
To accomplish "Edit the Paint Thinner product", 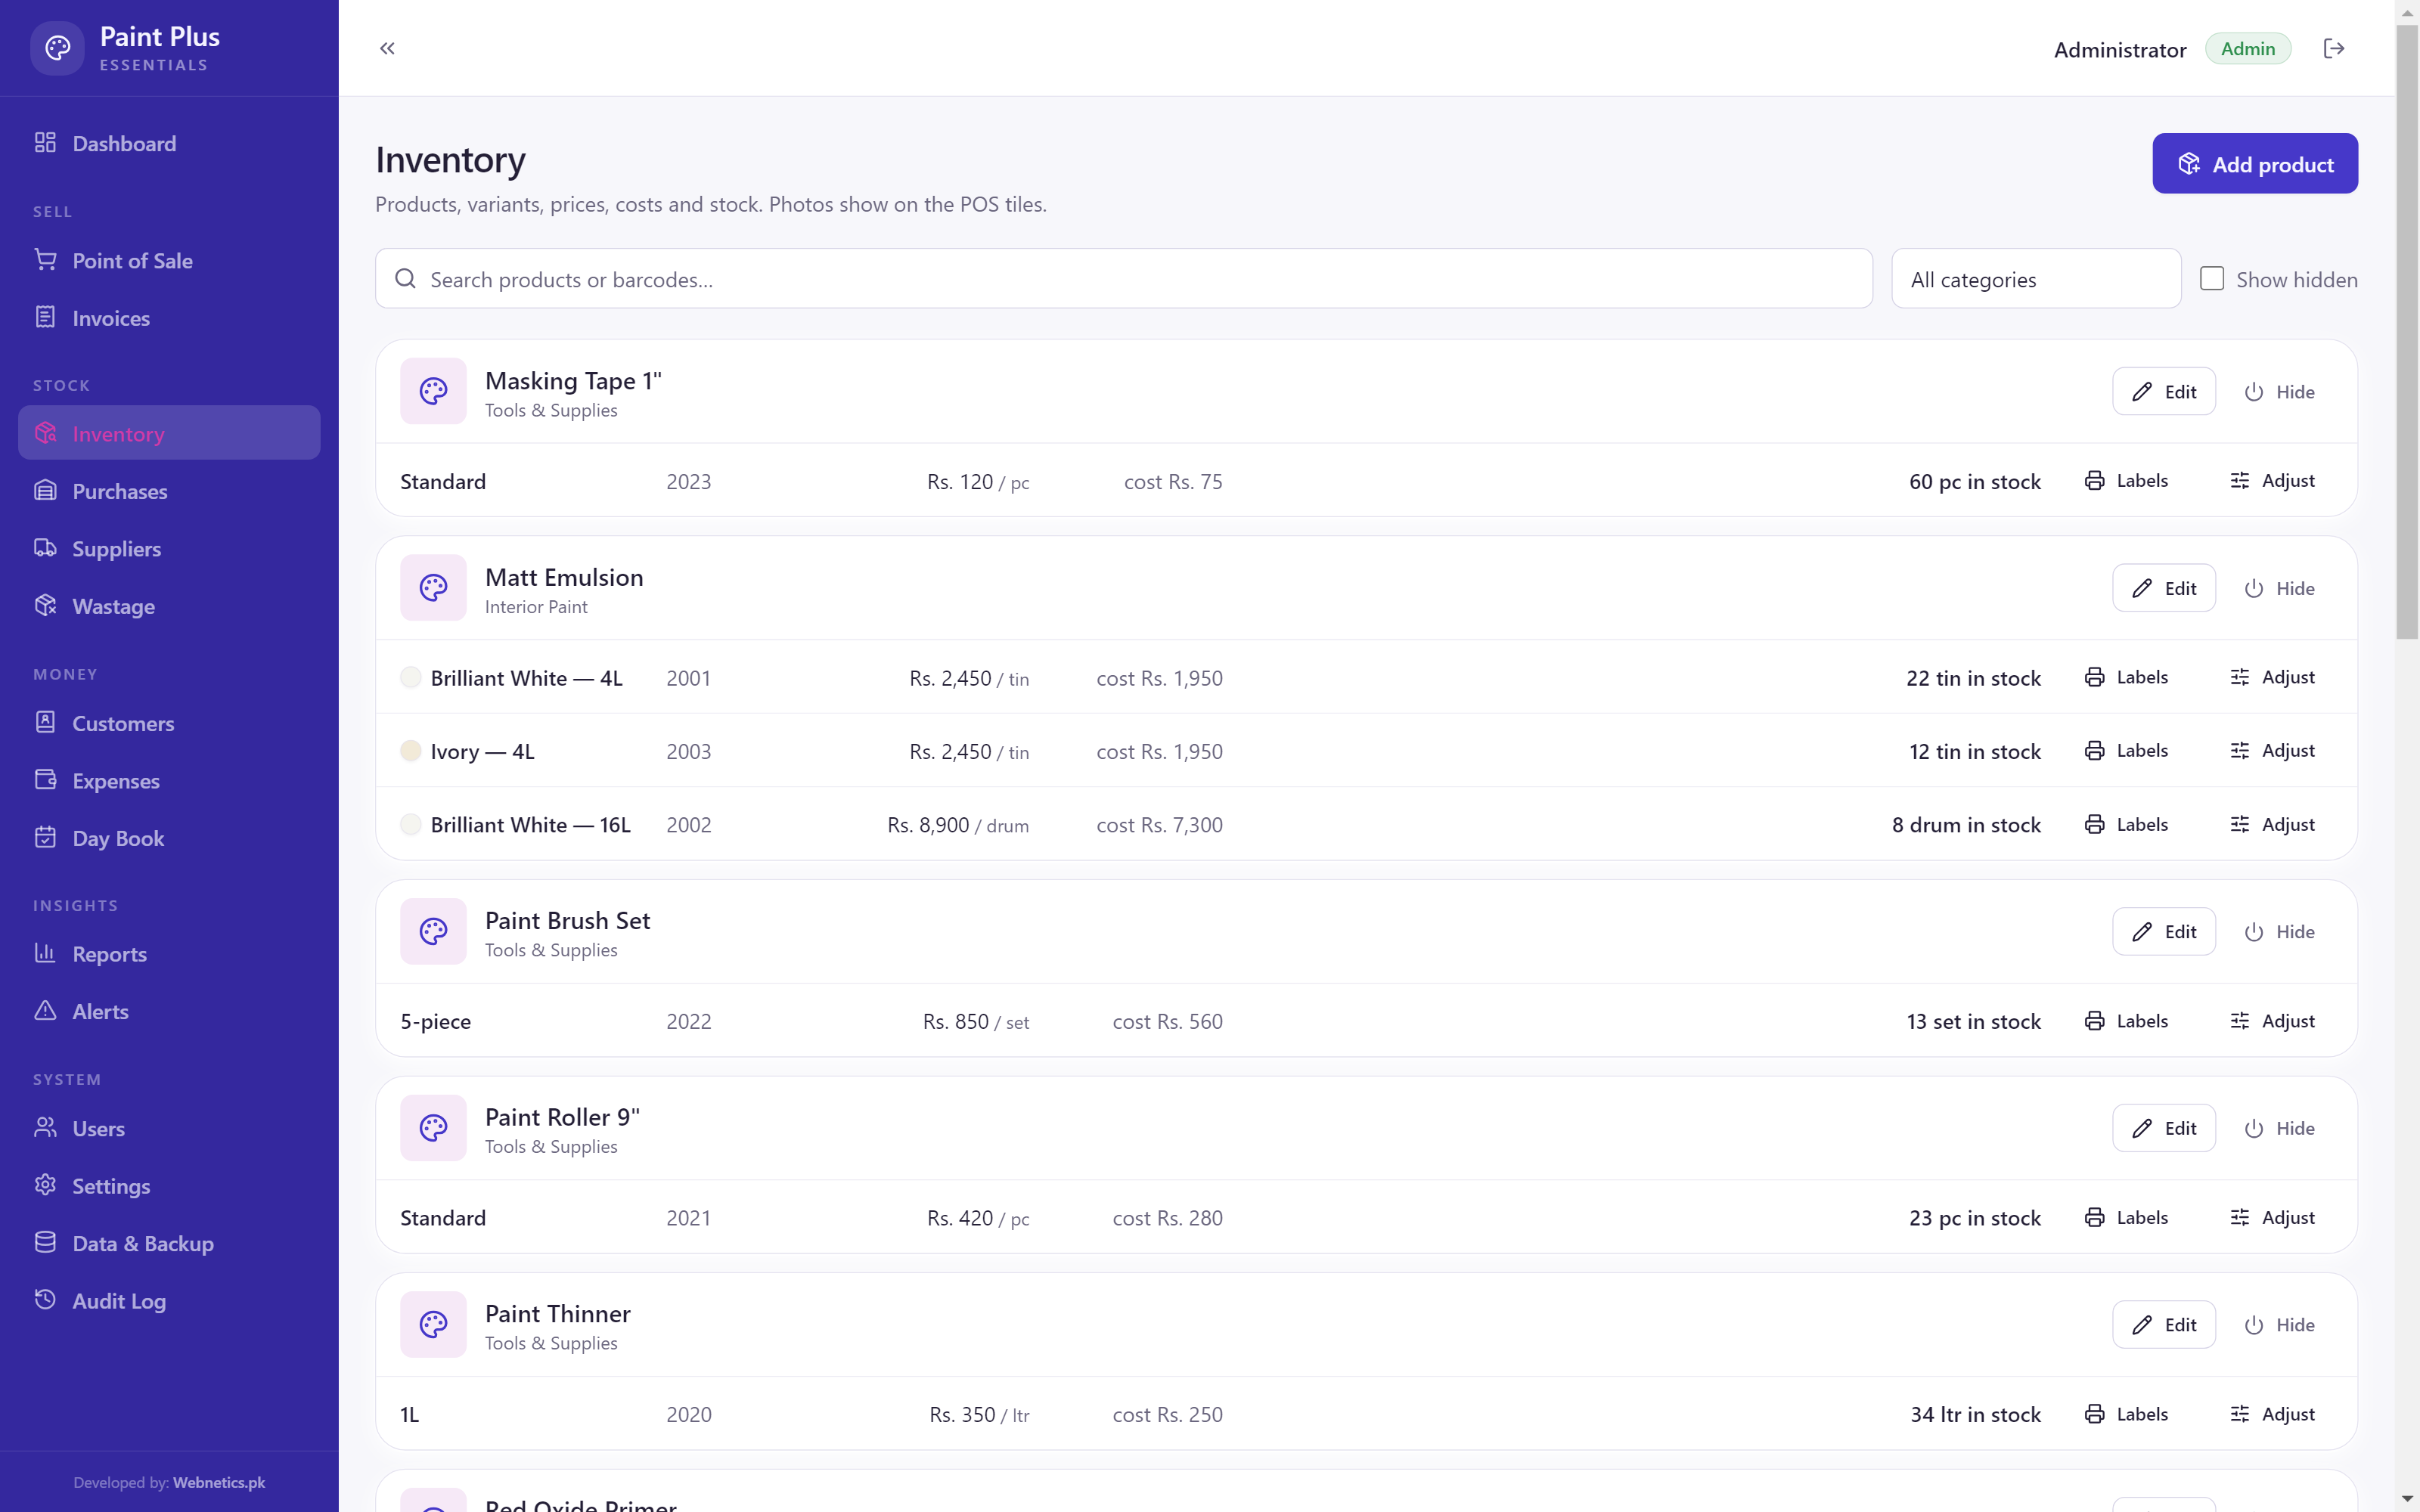I will click(2164, 1324).
